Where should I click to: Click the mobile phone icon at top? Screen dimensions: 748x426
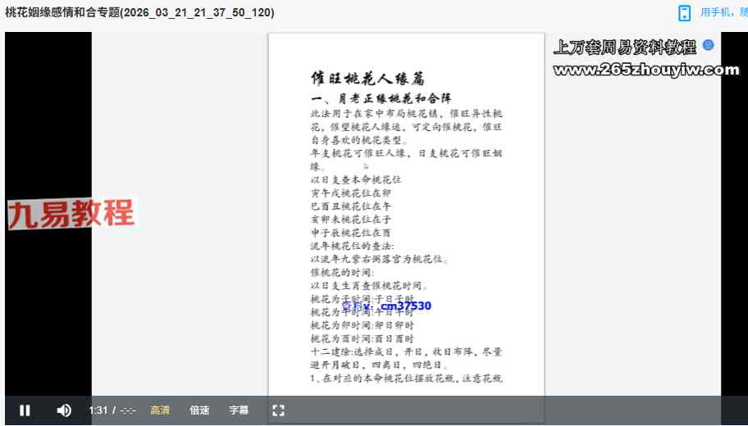point(684,13)
